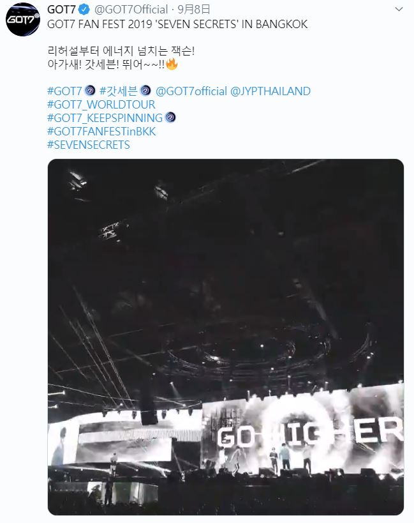Image resolution: width=414 pixels, height=523 pixels.
Task: Open the #GOT7_WORLDTOUR hashtag
Action: click(x=101, y=104)
